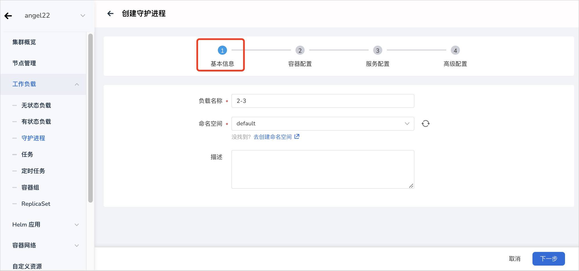This screenshot has height=271, width=579.
Task: Click the 描述 textarea resize handle
Action: point(411,186)
